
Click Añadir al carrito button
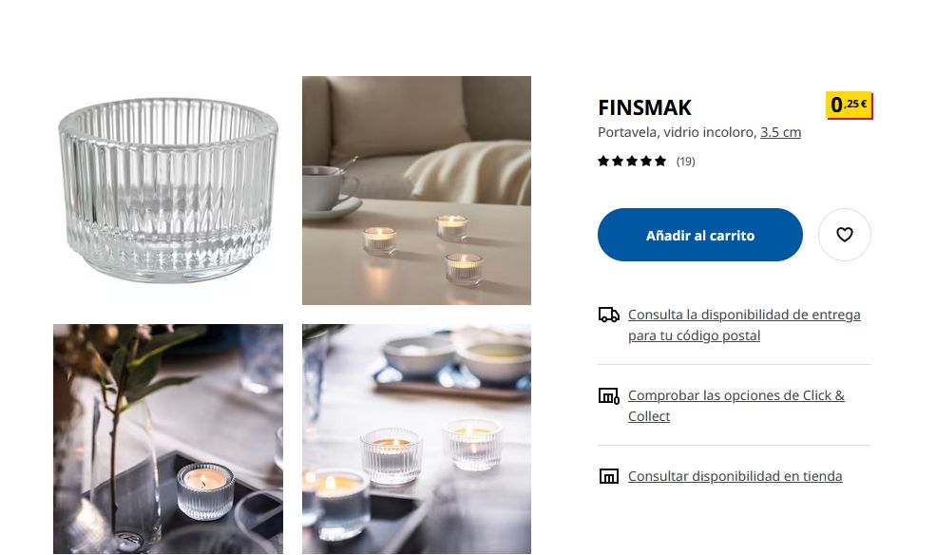699,235
